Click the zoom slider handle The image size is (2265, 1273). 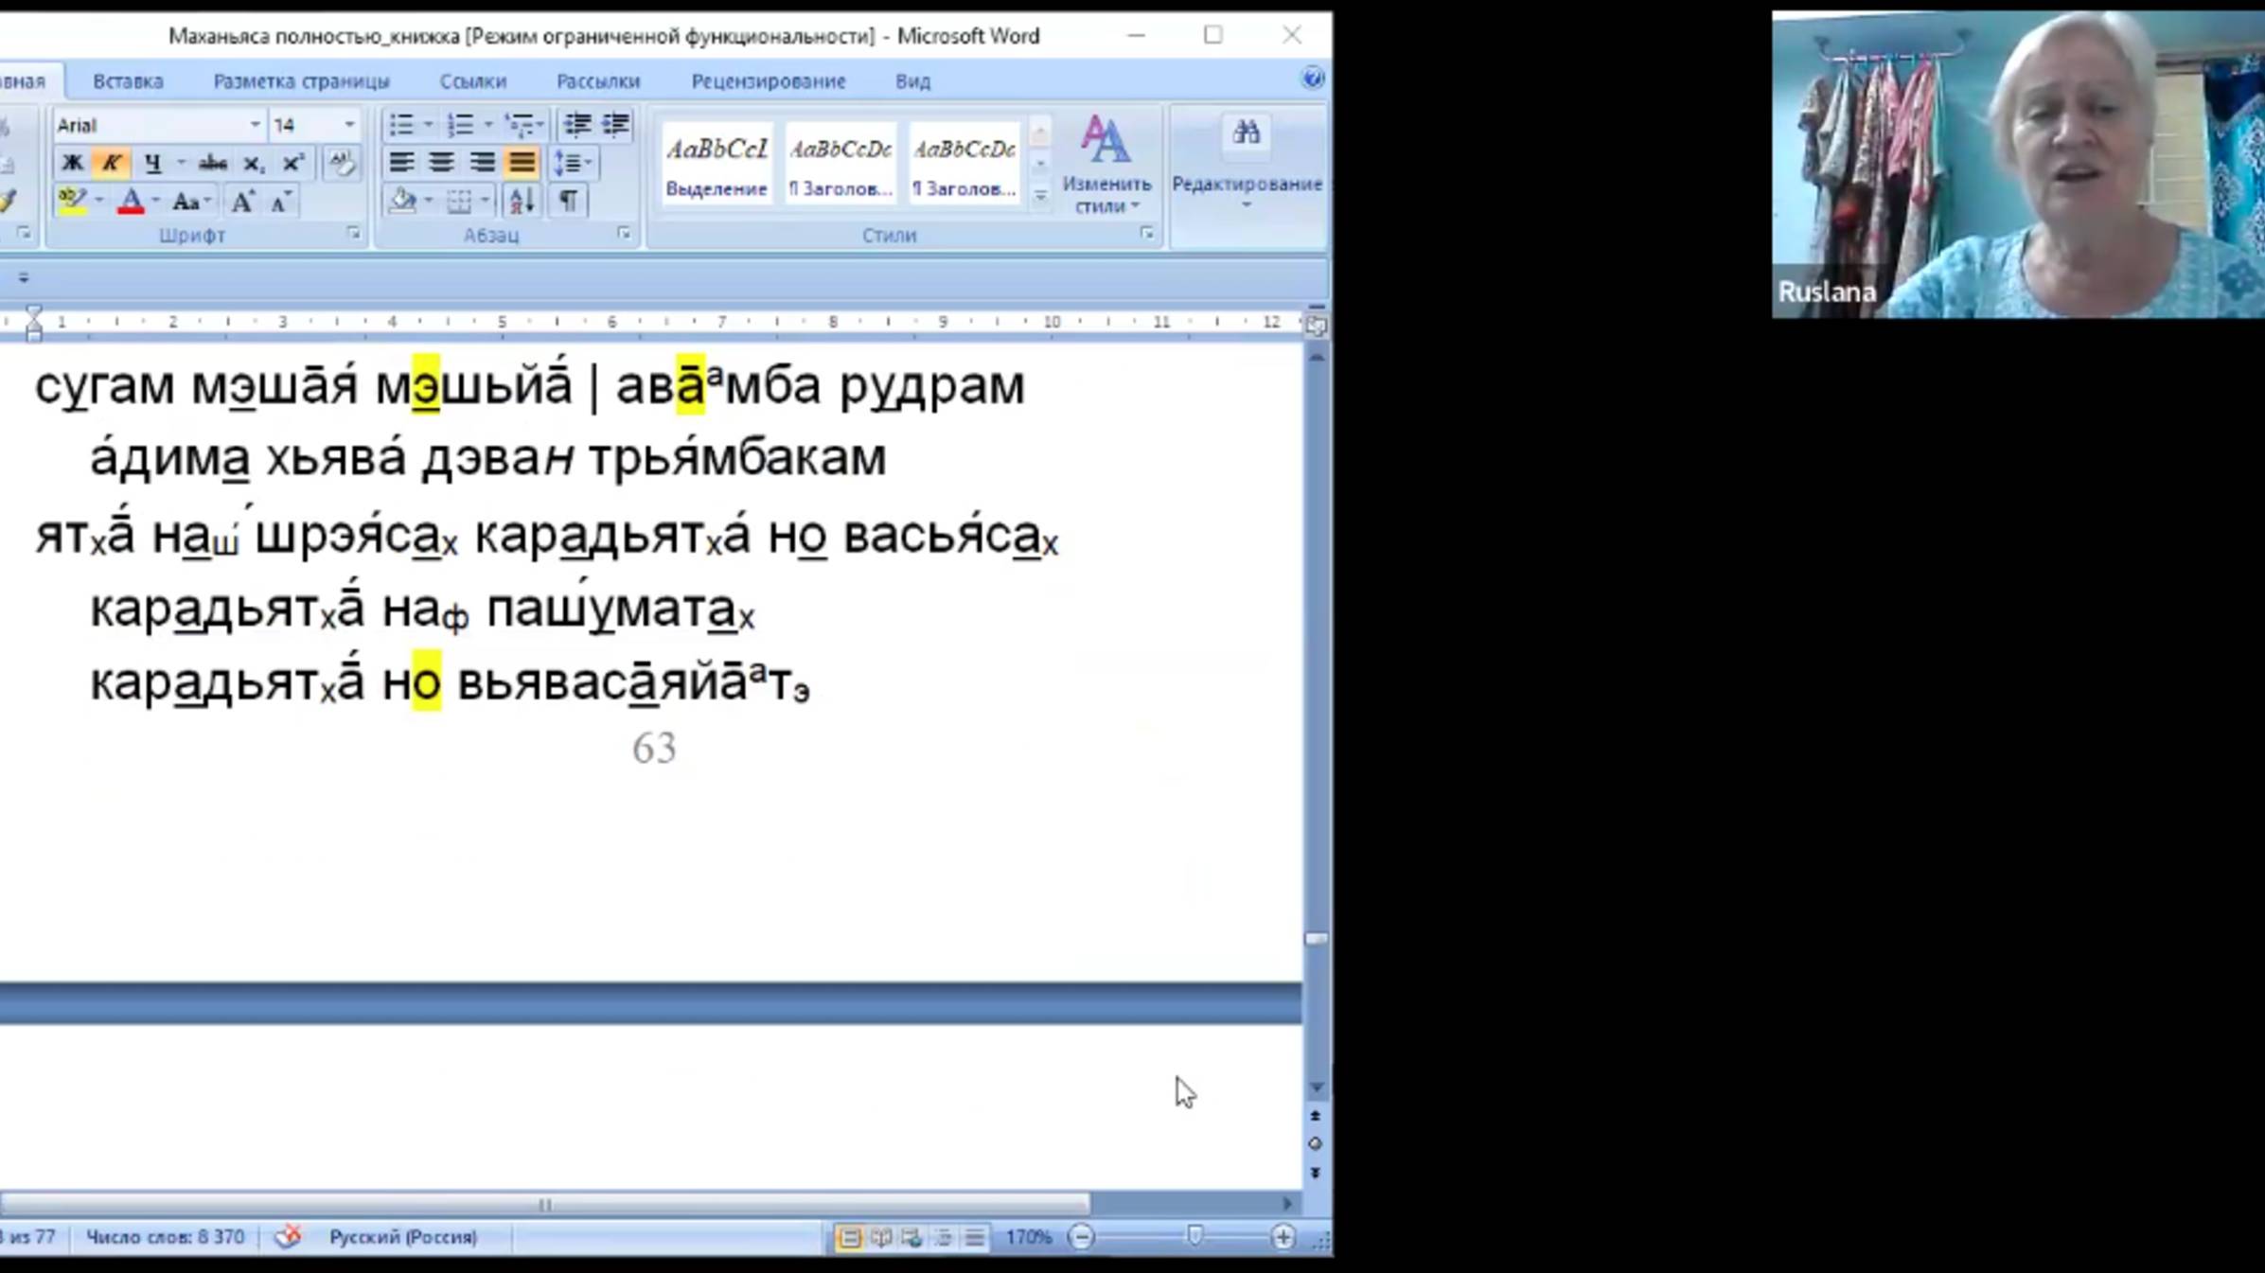pyautogui.click(x=1194, y=1236)
